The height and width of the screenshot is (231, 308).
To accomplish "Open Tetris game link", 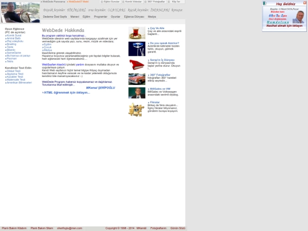I will pyautogui.click(x=10, y=62).
